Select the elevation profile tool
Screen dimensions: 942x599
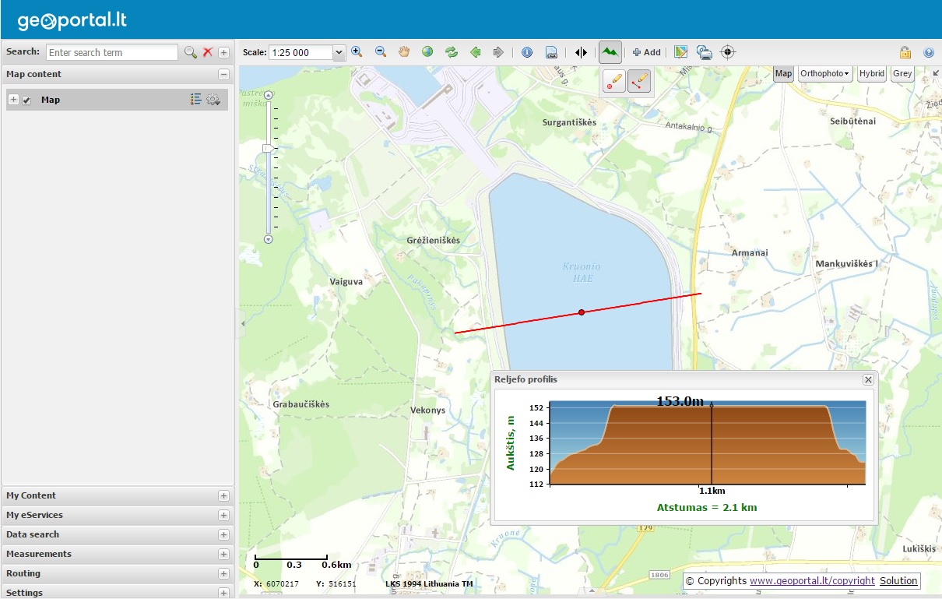click(610, 52)
